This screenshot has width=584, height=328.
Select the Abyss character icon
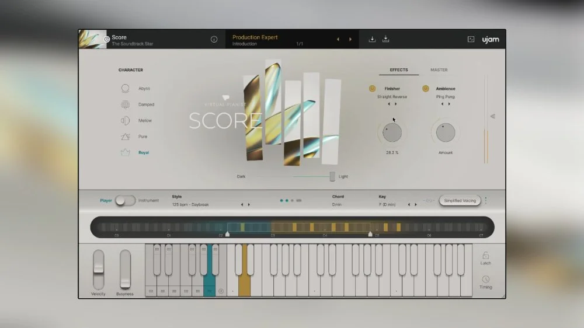(125, 88)
